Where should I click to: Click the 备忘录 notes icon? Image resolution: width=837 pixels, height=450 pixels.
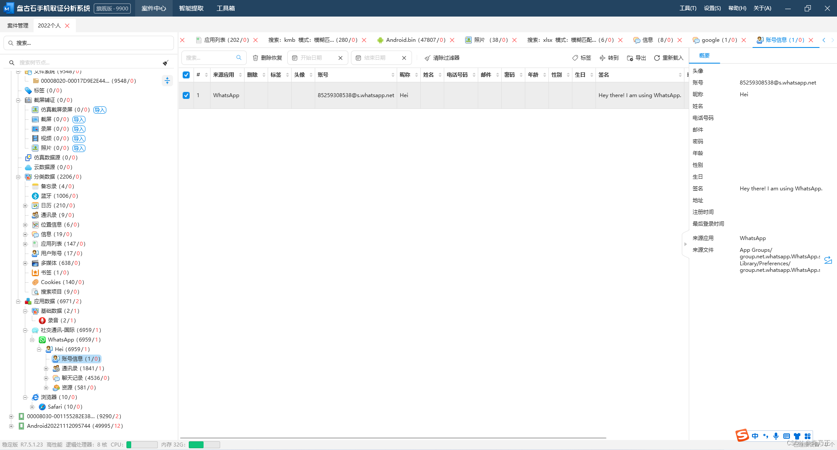click(x=35, y=186)
